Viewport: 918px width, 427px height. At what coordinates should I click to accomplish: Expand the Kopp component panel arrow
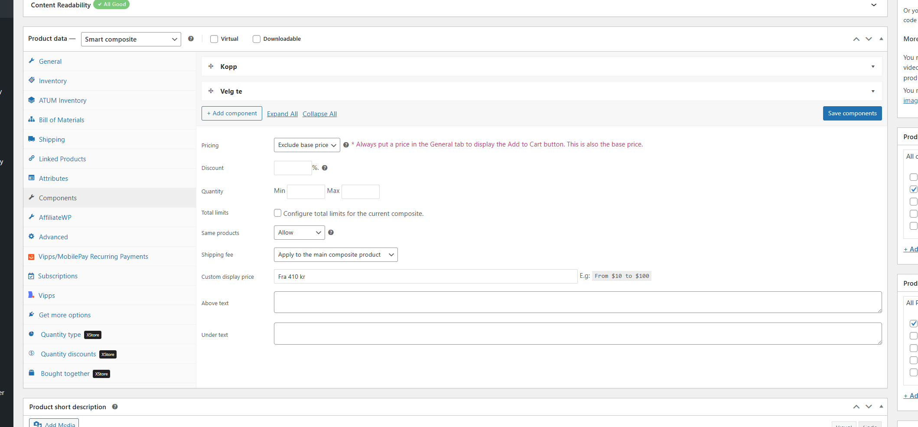(873, 67)
